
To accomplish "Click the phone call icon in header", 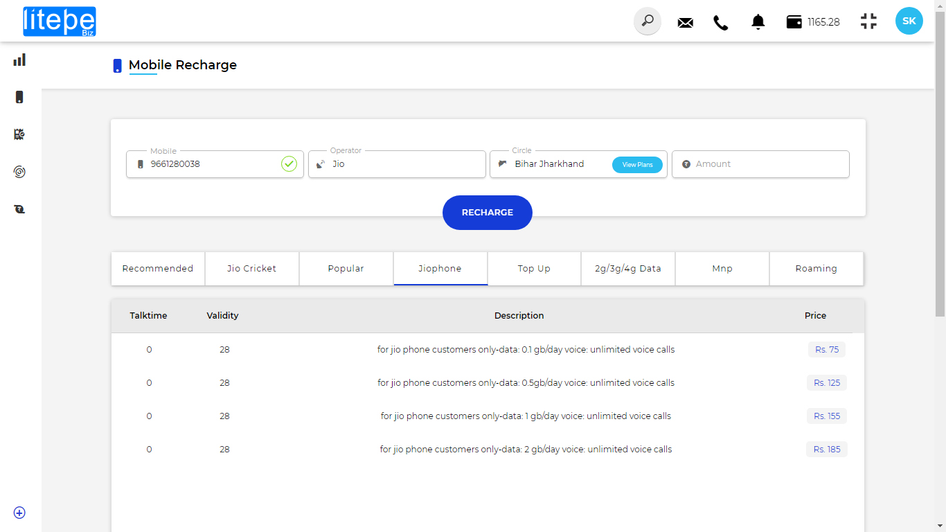I will point(721,22).
